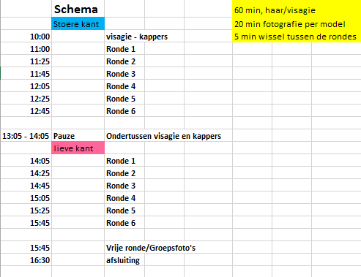Click the afsluiting cell
Image resolution: width=361 pixels, height=277 pixels.
coord(124,260)
